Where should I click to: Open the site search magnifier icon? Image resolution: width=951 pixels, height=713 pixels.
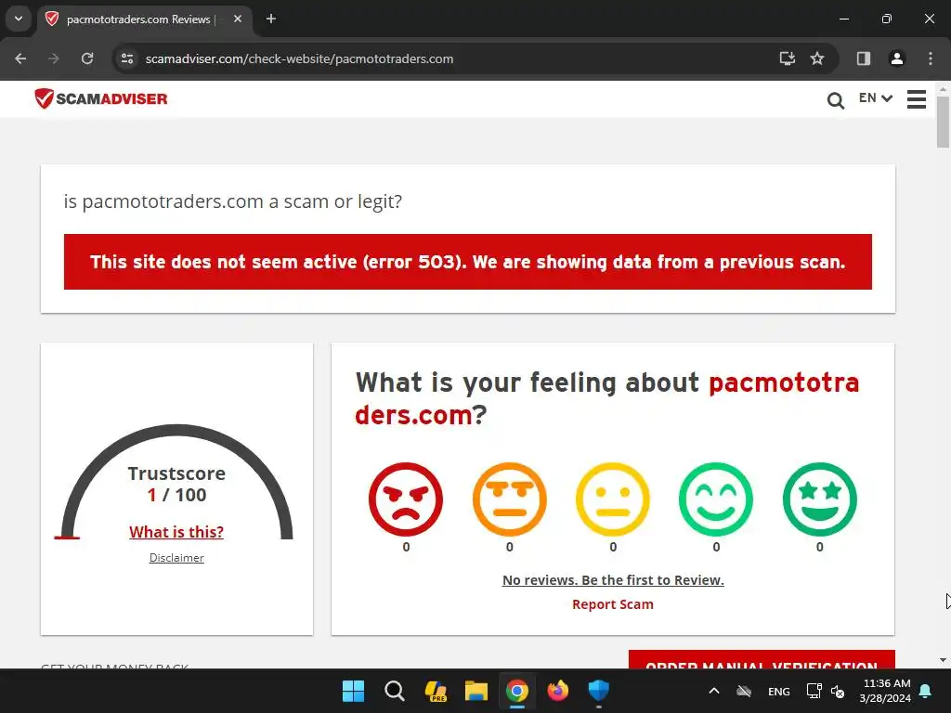(x=835, y=100)
